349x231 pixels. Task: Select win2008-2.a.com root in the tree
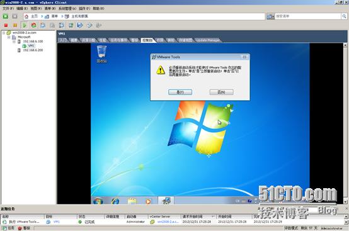click(x=25, y=33)
